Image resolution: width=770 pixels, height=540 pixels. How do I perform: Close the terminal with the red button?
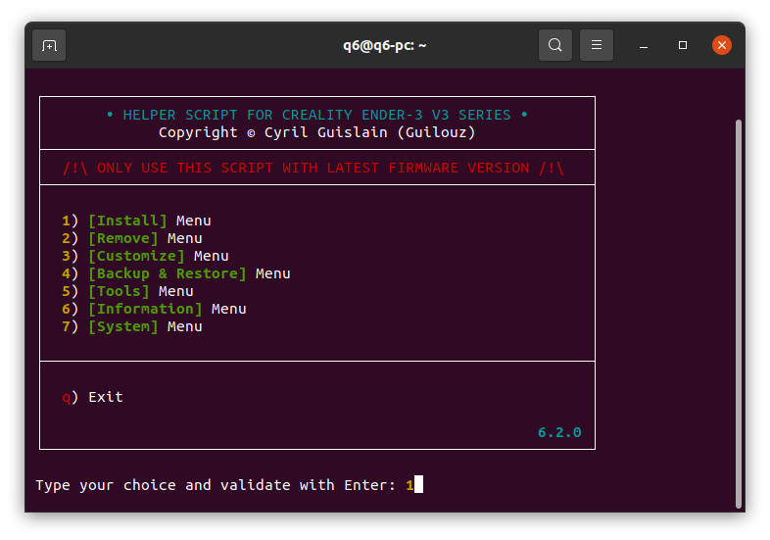click(722, 45)
